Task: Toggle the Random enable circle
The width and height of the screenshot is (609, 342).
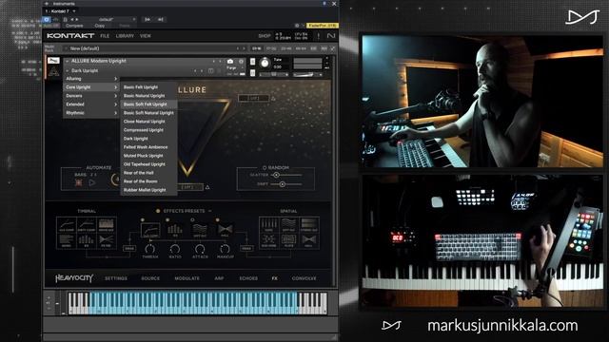Action: (x=265, y=167)
